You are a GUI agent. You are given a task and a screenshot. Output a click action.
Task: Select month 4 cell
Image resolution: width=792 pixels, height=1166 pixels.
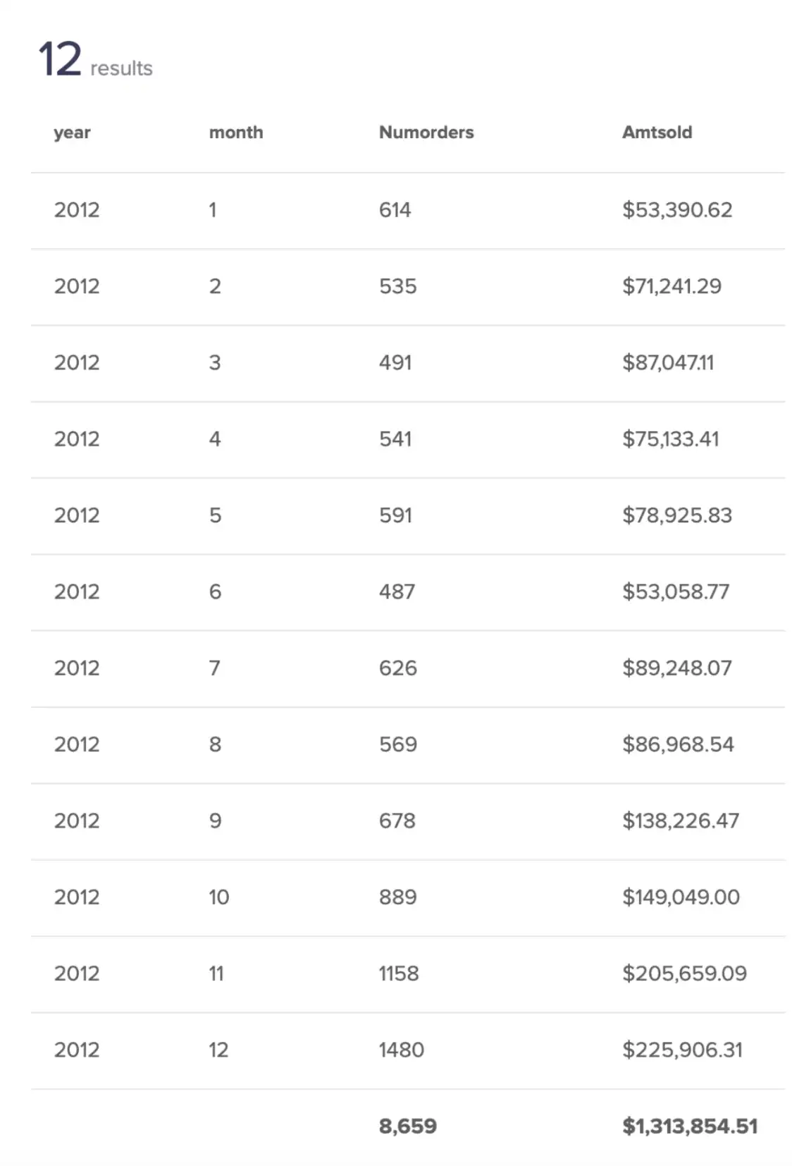(215, 439)
